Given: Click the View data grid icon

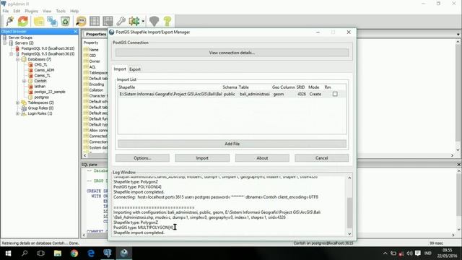Looking at the screenshot, I should coord(95,21).
